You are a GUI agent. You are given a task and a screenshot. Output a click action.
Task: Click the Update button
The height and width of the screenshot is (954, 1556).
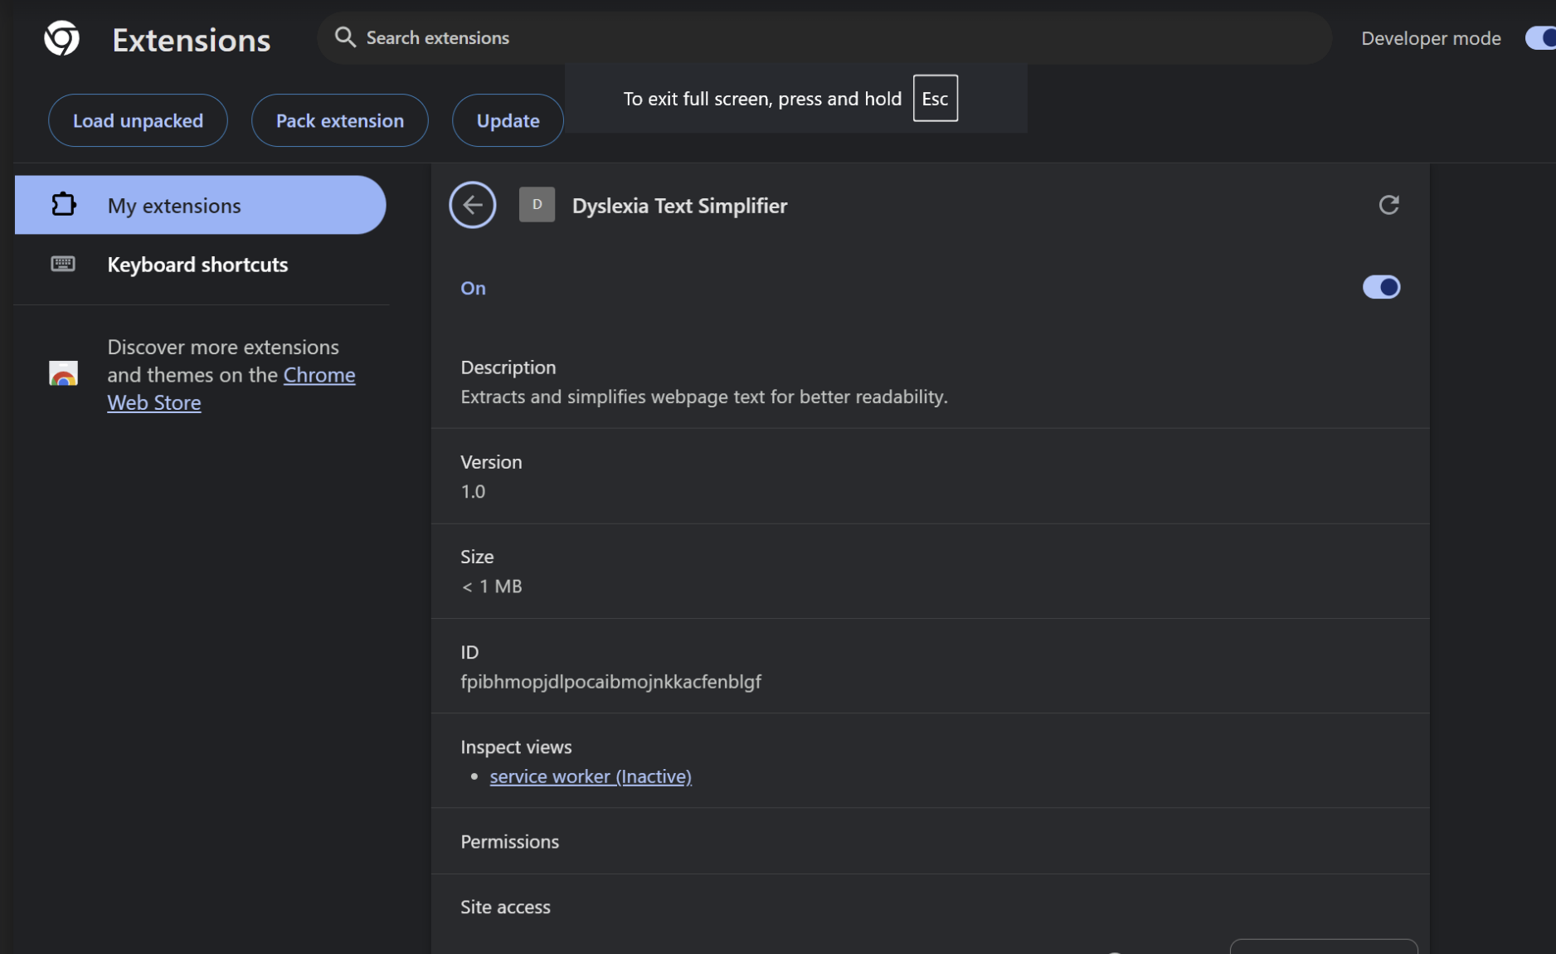tap(508, 121)
